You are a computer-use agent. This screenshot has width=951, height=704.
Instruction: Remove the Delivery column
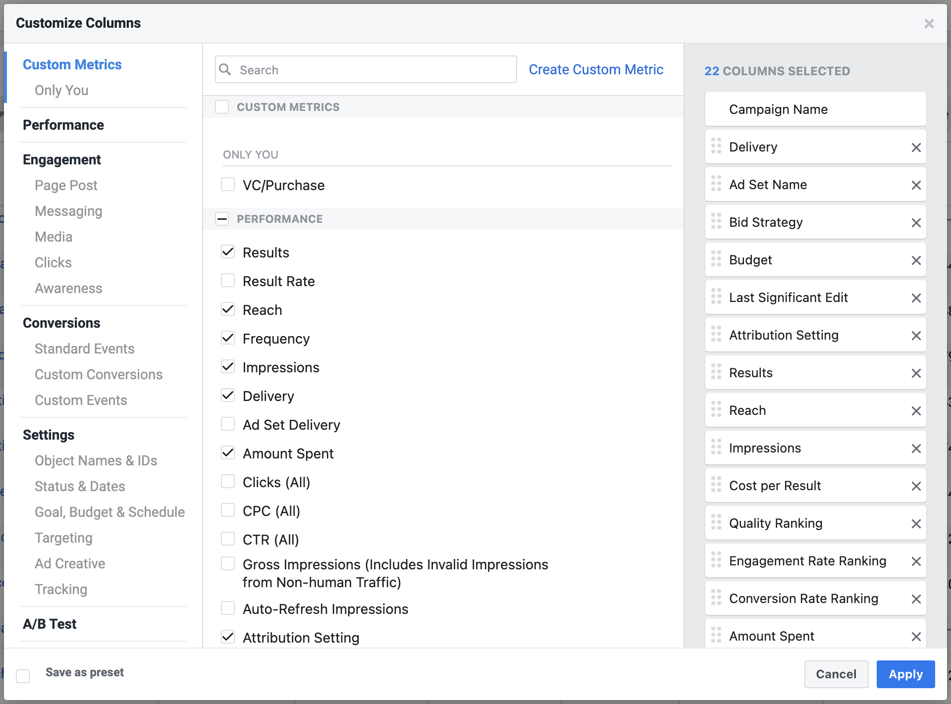click(x=916, y=147)
